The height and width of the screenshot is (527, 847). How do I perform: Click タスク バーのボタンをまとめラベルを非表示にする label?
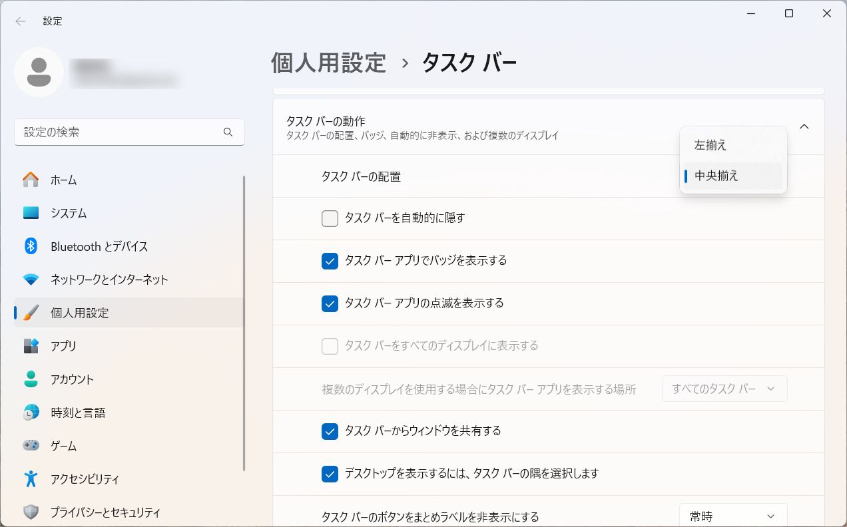click(430, 517)
